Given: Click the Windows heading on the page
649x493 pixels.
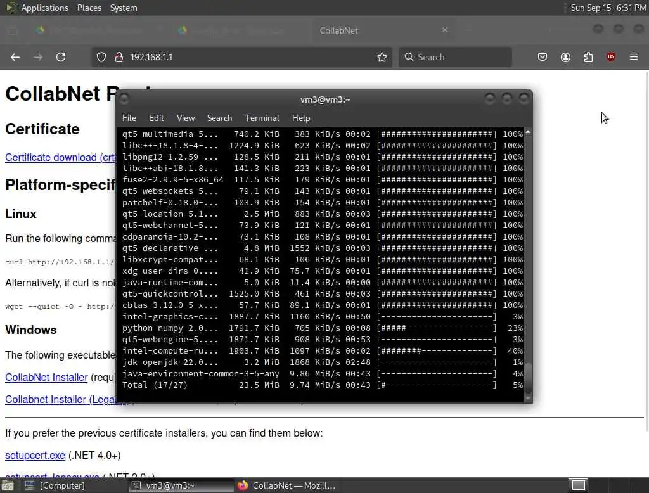Looking at the screenshot, I should point(31,330).
